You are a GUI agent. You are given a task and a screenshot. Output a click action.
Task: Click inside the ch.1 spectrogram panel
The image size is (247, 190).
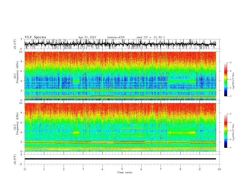(x=120, y=76)
